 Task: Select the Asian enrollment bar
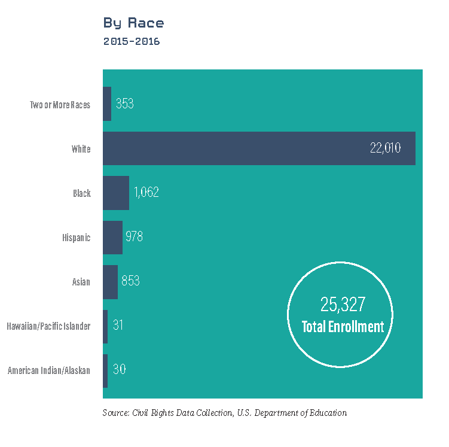(110, 282)
